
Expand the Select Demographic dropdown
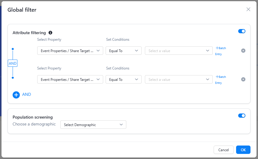(93, 125)
